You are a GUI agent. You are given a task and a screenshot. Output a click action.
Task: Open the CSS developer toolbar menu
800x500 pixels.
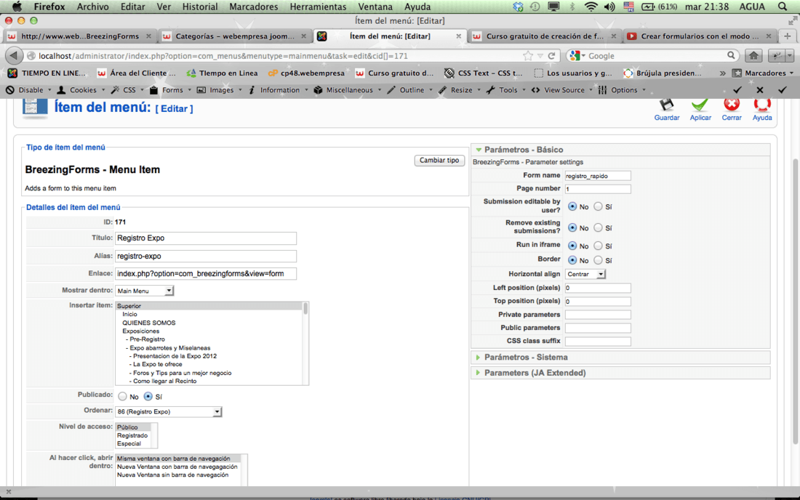(x=127, y=89)
